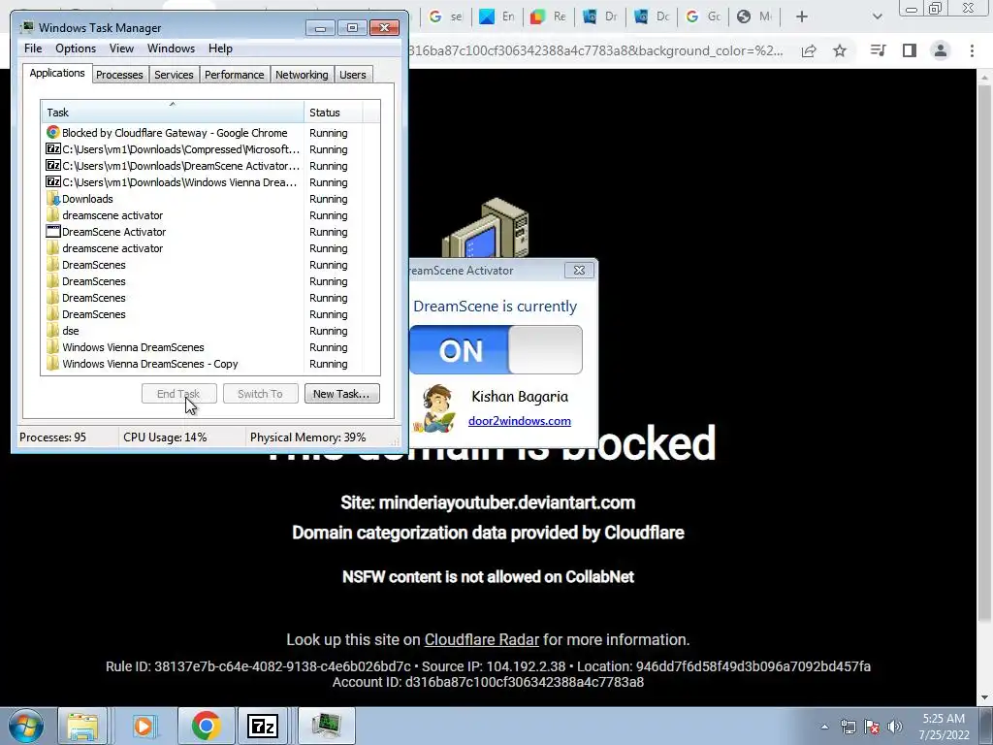993x745 pixels.
Task: Click the Chrome address bar URL
Action: click(x=595, y=50)
